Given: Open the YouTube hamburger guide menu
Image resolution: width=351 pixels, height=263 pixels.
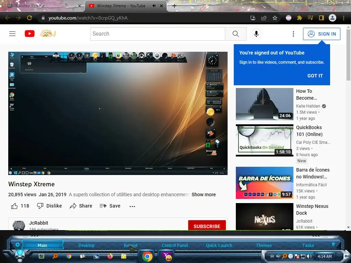Looking at the screenshot, I should 12,34.
